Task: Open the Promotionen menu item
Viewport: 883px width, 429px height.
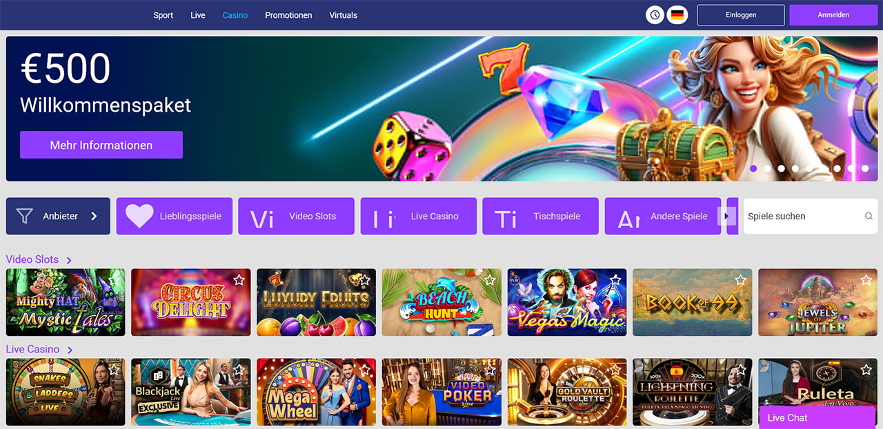Action: 288,15
